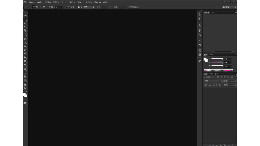Click the color spectrum ramp bar
Viewport: 260px width, 146px height.
[218, 70]
